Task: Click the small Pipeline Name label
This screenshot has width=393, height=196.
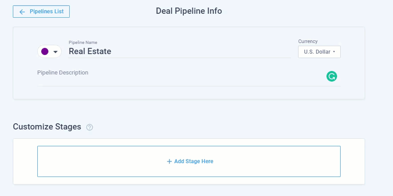Action: pyautogui.click(x=83, y=43)
